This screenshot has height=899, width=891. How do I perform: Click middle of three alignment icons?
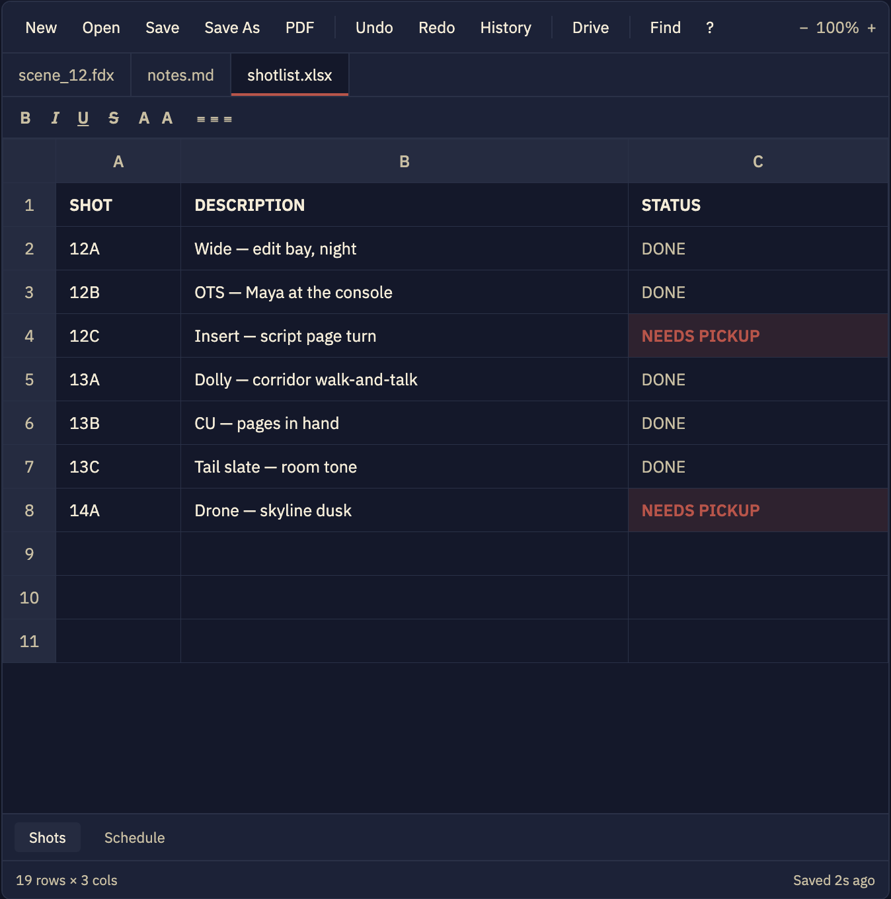(214, 120)
